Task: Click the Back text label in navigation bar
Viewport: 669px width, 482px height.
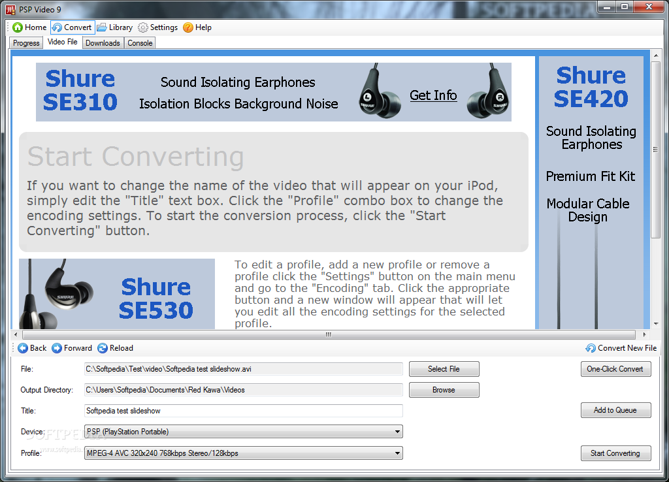Action: [38, 348]
